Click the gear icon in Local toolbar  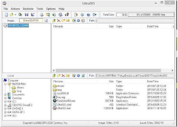[78, 75]
